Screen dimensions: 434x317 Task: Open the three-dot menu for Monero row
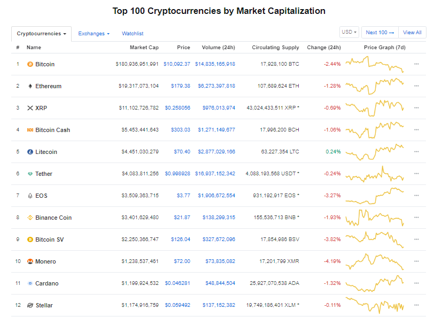coord(416,261)
